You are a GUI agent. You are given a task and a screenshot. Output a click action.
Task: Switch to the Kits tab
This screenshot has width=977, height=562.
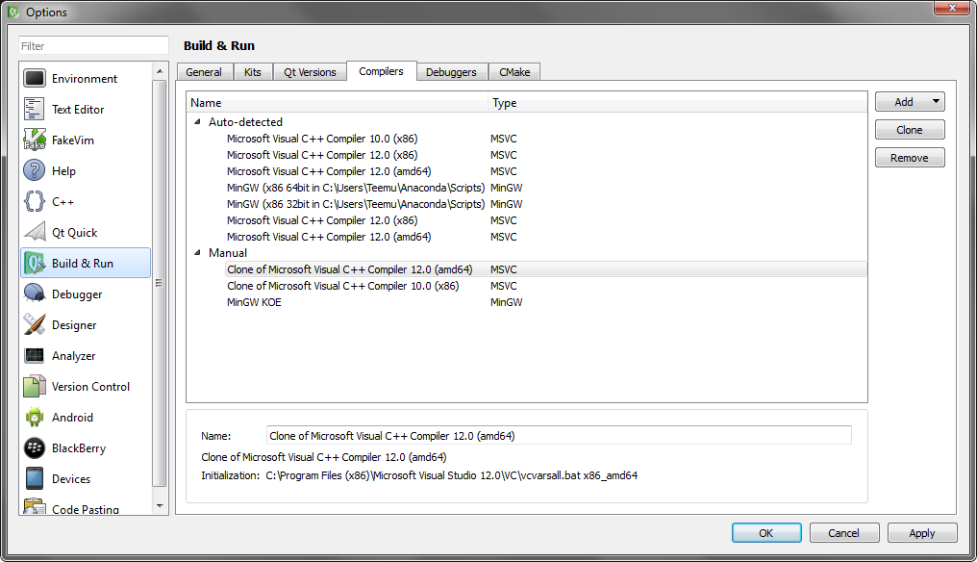(x=252, y=72)
